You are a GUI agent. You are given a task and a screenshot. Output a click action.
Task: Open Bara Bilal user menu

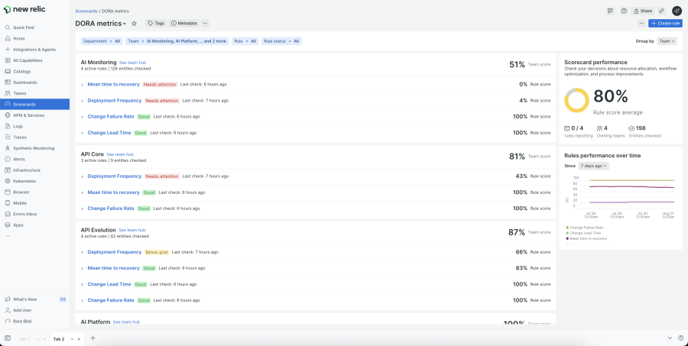pos(34,322)
